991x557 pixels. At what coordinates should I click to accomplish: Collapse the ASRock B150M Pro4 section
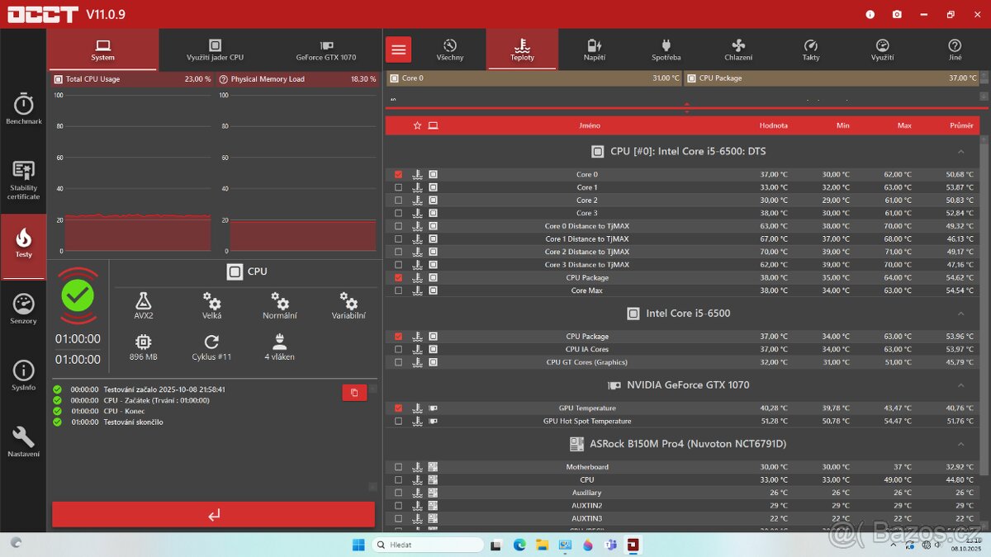point(960,443)
